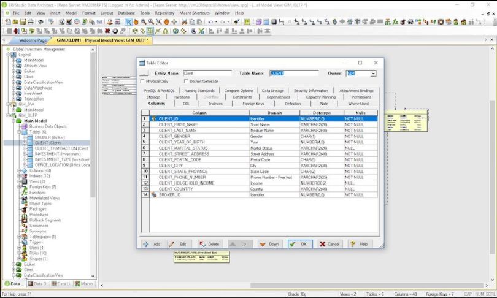Open the Database menu

coord(126,13)
